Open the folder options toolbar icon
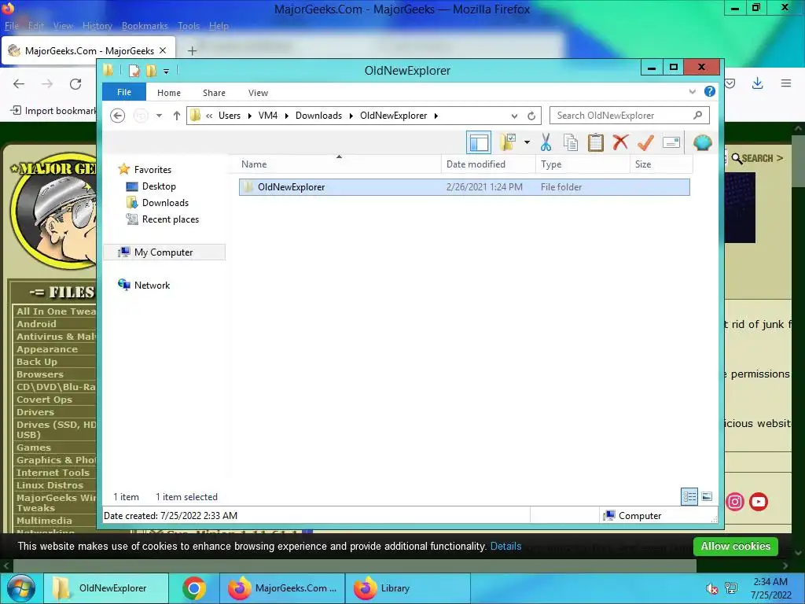 pos(509,142)
